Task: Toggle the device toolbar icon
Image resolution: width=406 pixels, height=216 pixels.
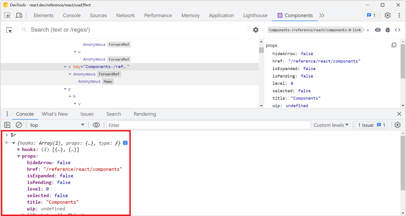Action: click(x=19, y=15)
